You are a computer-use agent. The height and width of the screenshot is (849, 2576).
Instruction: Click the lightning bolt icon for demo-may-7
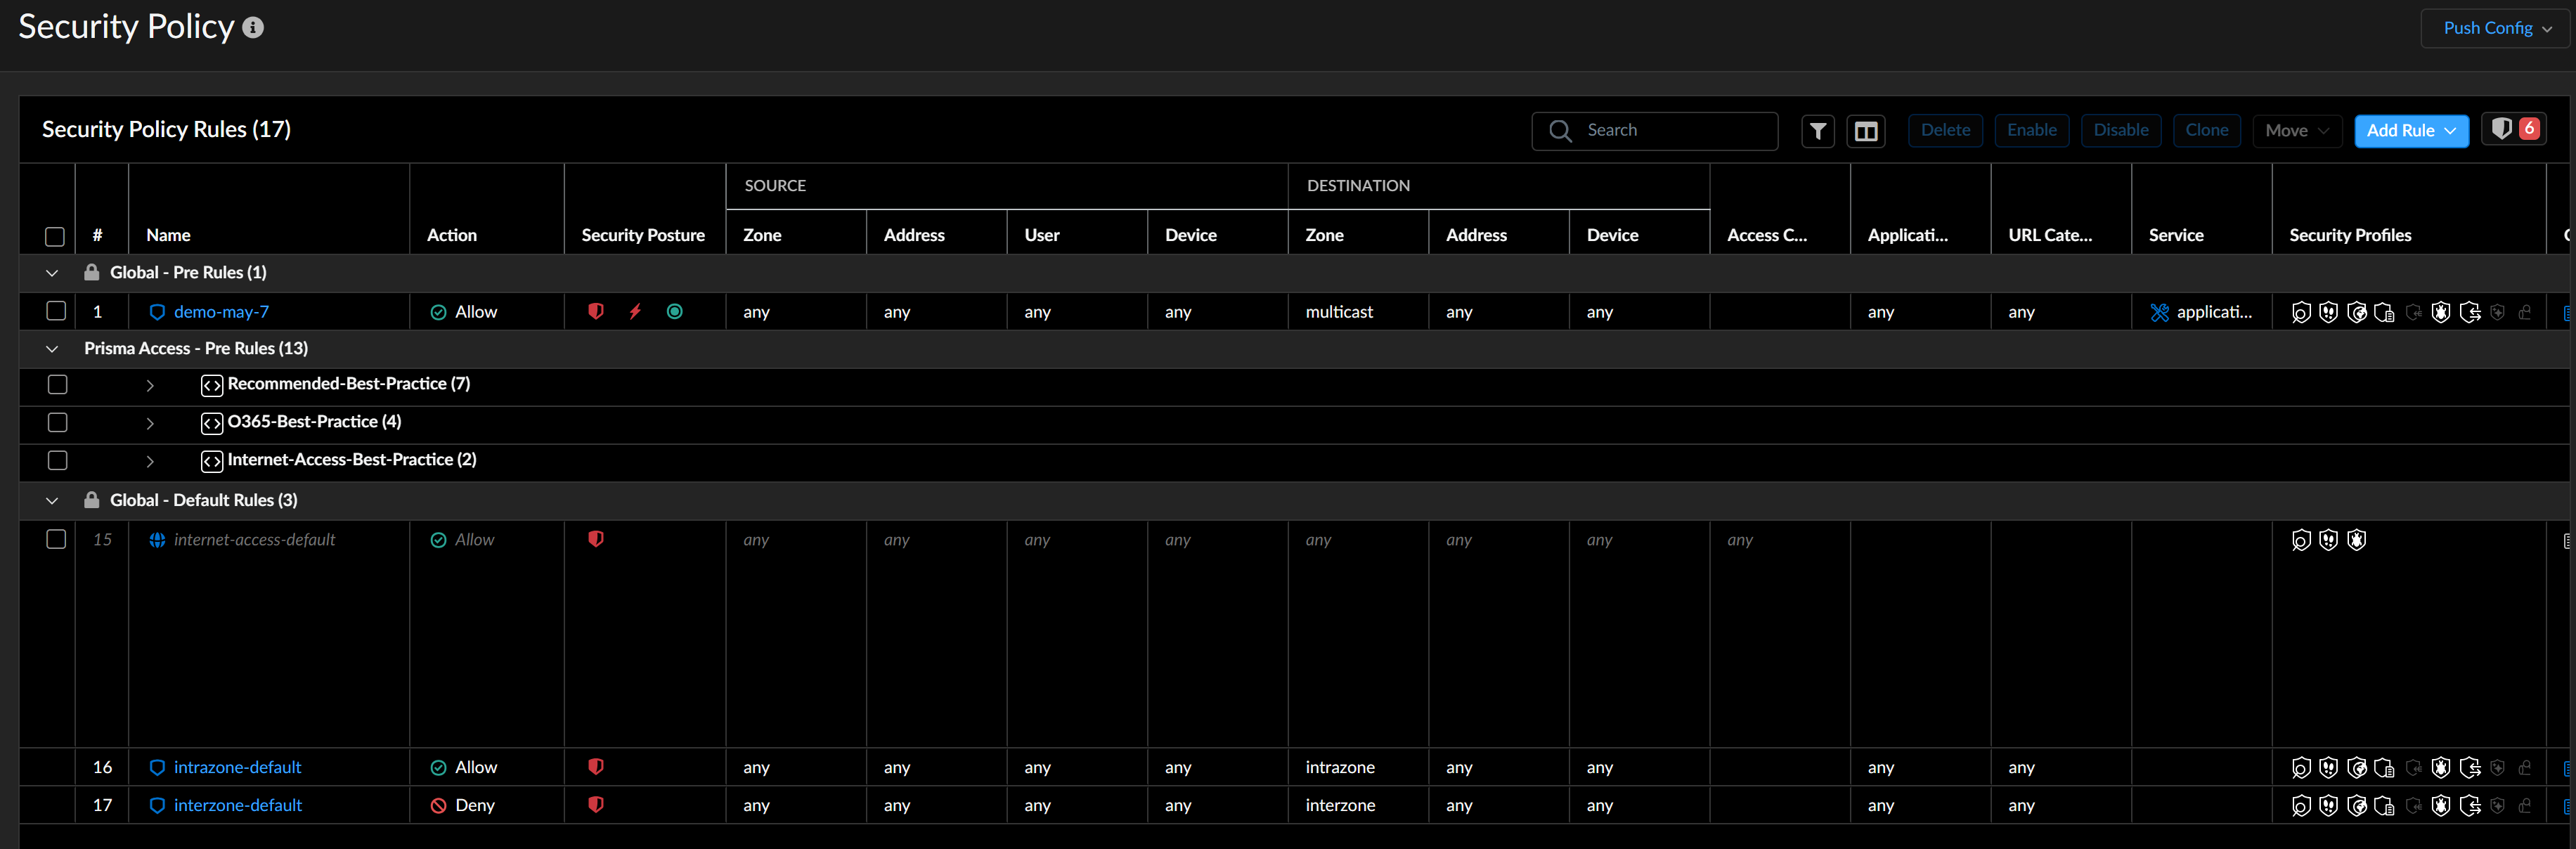pyautogui.click(x=635, y=311)
